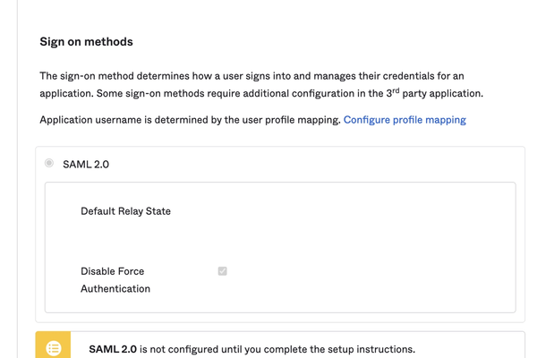537x358 pixels.
Task: Click the sign-on method description paragraph
Action: point(251,85)
